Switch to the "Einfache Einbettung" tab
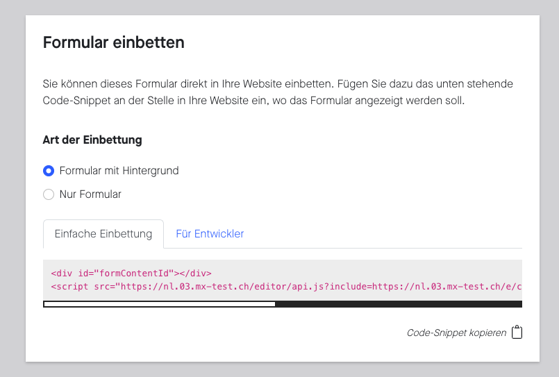559x377 pixels. tap(103, 234)
